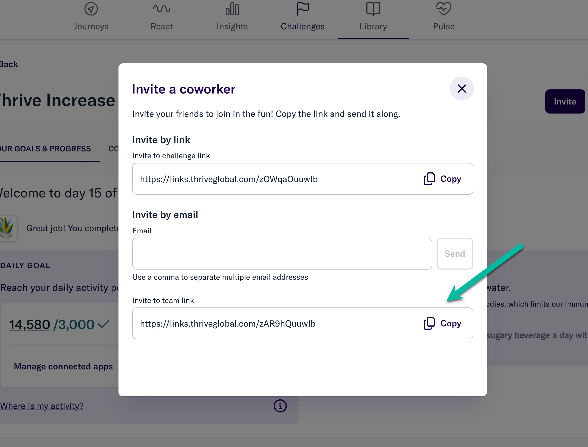The height and width of the screenshot is (447, 588).
Task: Click the Invite a coworker title
Action: (184, 89)
